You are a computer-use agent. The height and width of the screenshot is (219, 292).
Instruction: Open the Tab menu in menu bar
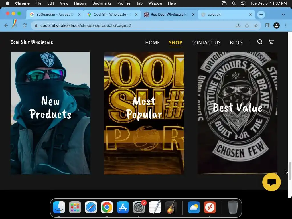click(139, 3)
